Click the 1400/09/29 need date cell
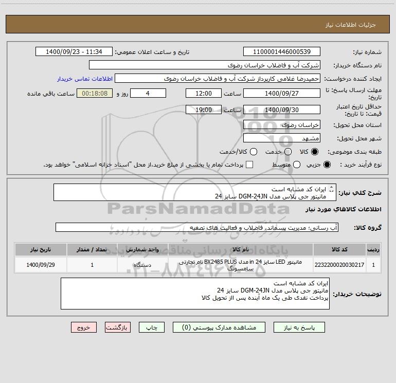This screenshot has width=396, height=383. tap(41, 265)
